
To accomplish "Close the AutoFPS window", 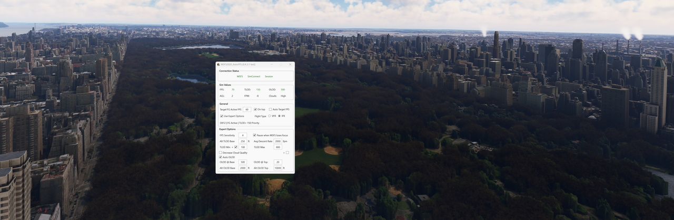I will tap(290, 64).
